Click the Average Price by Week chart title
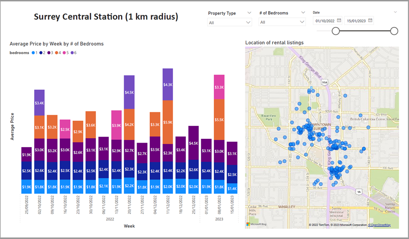This screenshot has width=409, height=239. 57,44
